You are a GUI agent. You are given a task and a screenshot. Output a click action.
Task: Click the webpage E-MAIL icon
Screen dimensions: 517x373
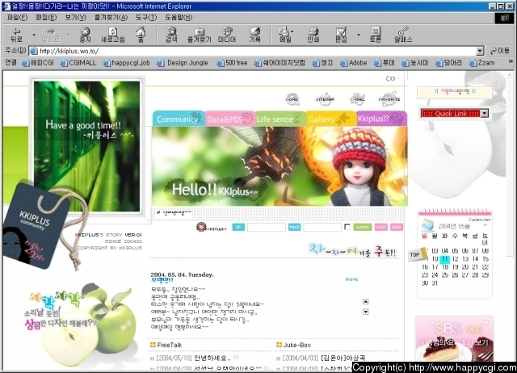pyautogui.click(x=357, y=98)
